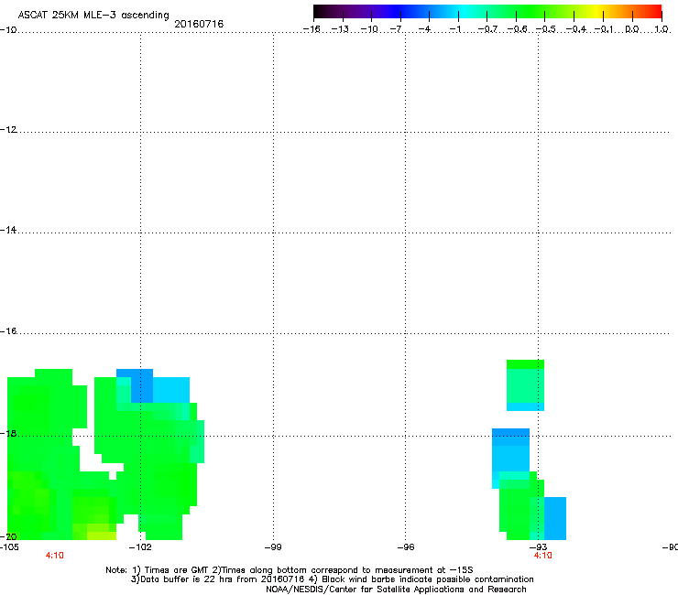Image resolution: width=678 pixels, height=595 pixels.
Task: Click the latitude axis label '-14'
Action: [8, 230]
